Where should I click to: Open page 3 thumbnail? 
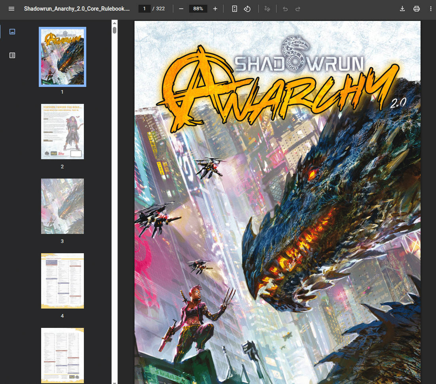coord(62,206)
